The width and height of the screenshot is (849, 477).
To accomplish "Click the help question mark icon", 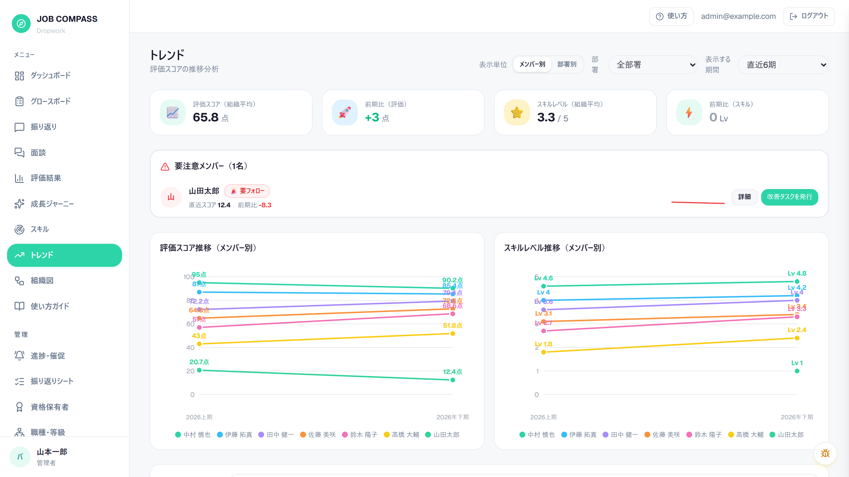I will (x=659, y=16).
